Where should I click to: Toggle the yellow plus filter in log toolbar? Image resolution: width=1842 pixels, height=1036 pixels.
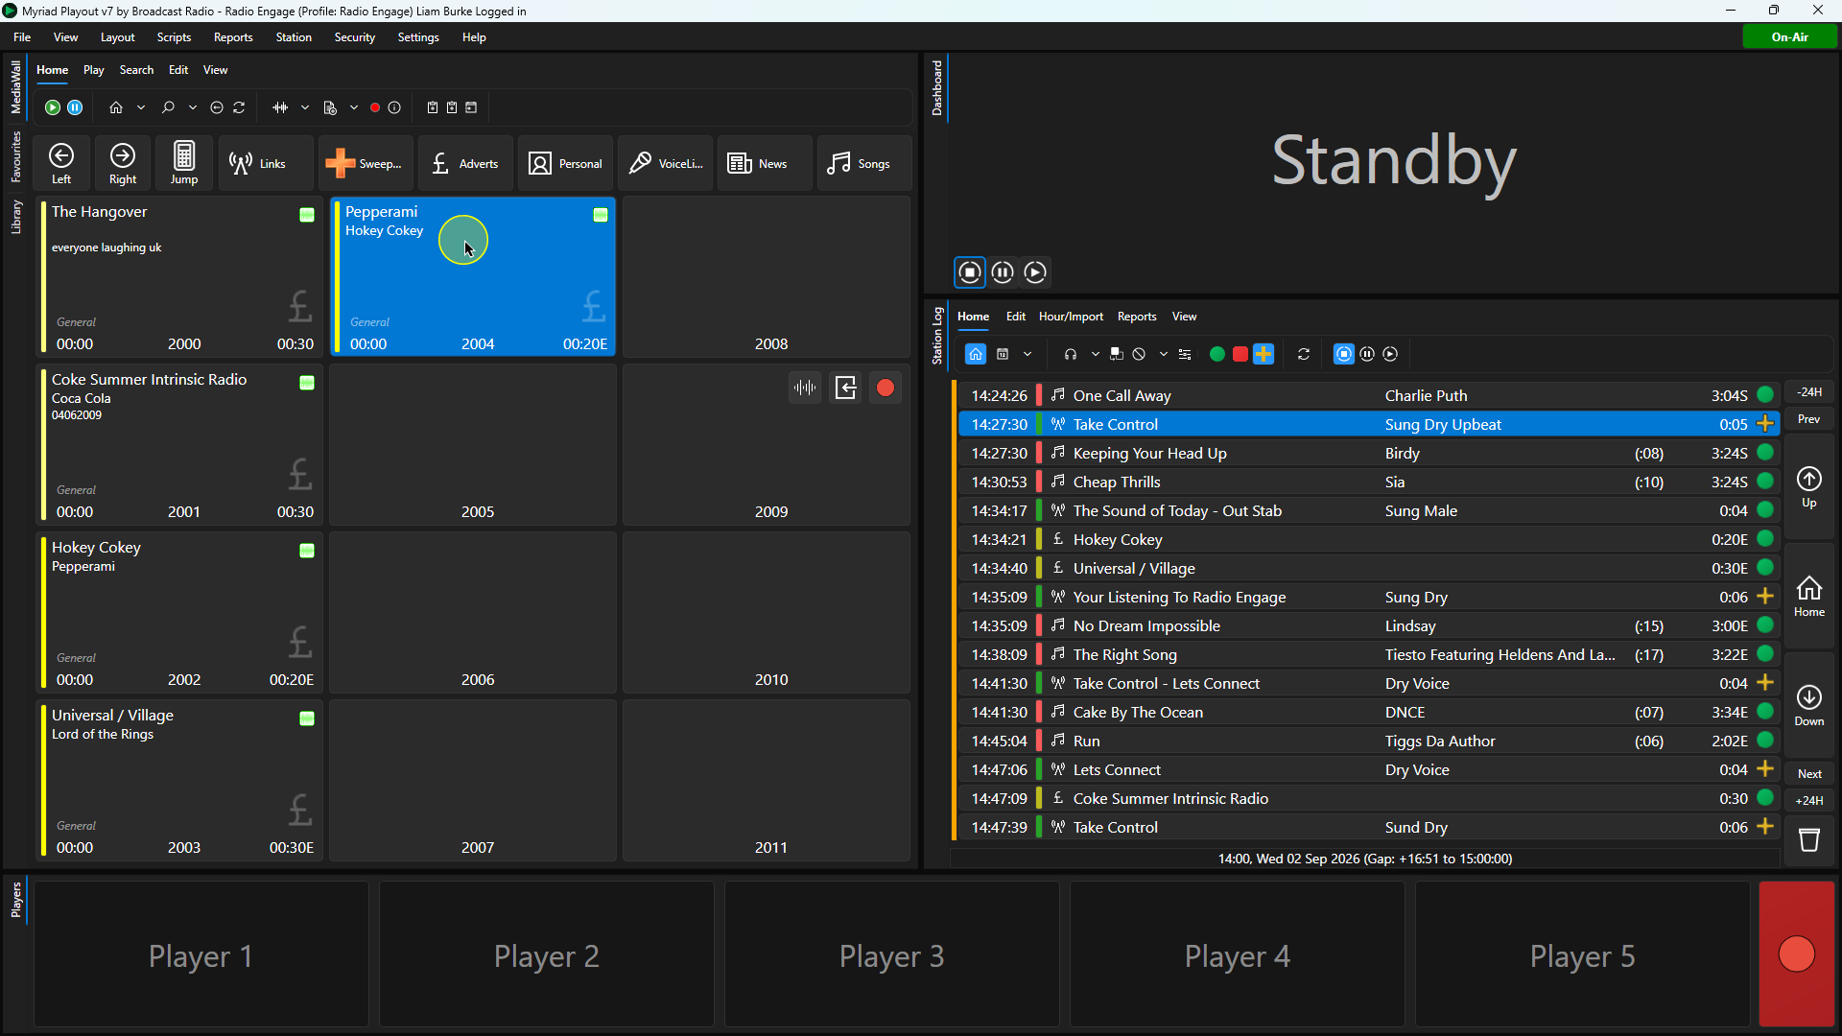pos(1263,354)
